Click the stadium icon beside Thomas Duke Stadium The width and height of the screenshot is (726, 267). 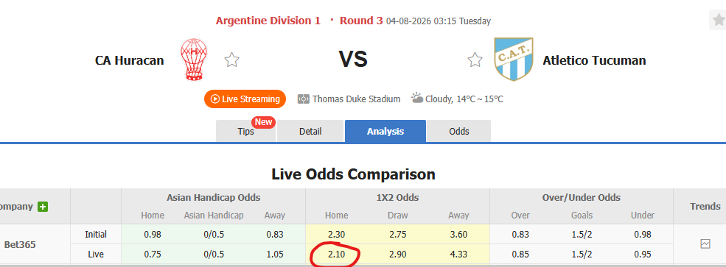(x=303, y=99)
